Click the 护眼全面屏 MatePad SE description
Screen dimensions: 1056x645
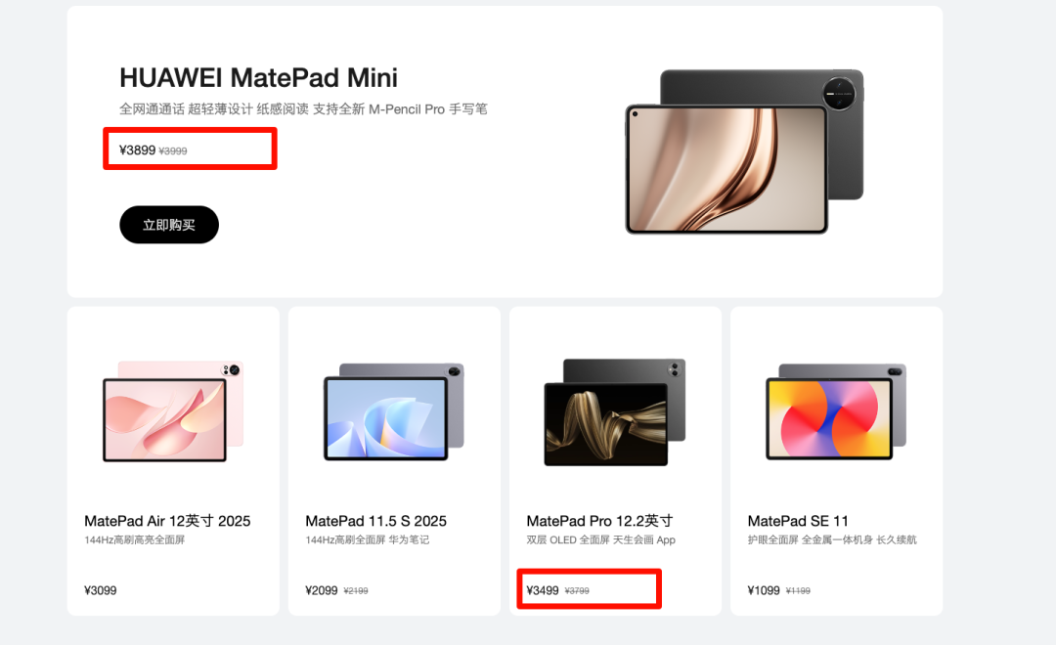[x=832, y=540]
